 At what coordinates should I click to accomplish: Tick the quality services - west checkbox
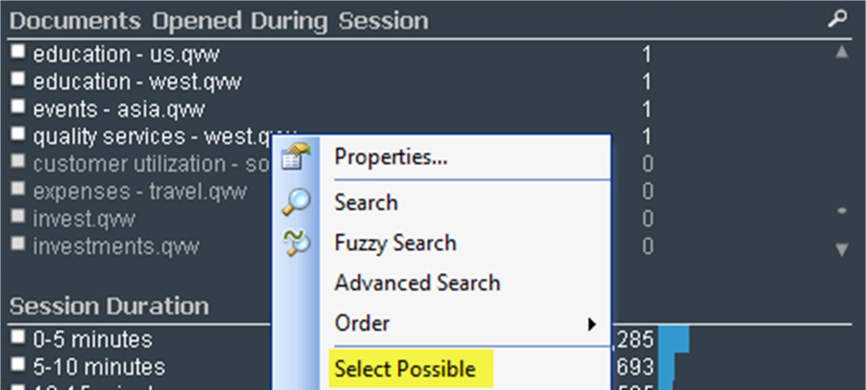[19, 133]
